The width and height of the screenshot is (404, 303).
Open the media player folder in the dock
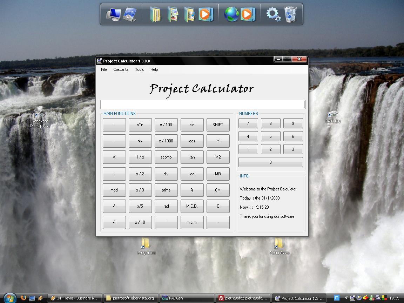206,15
